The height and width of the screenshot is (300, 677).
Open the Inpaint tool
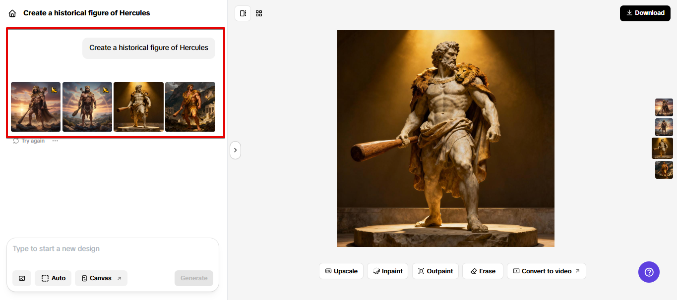(x=387, y=271)
